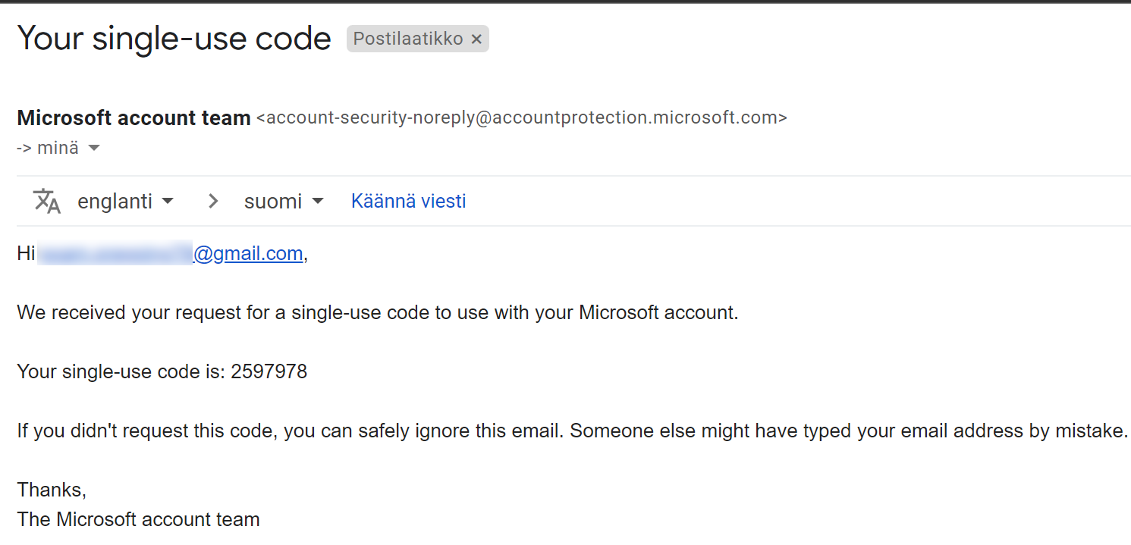The width and height of the screenshot is (1131, 545).
Task: Remove the Postilaatikko label with its X
Action: [476, 39]
